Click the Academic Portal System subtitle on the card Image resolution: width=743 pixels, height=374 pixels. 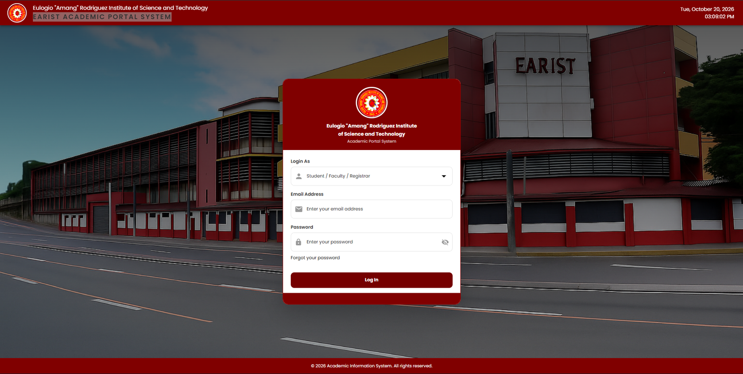(371, 141)
